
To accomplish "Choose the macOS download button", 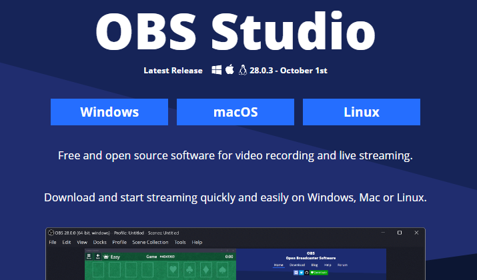I will (235, 112).
